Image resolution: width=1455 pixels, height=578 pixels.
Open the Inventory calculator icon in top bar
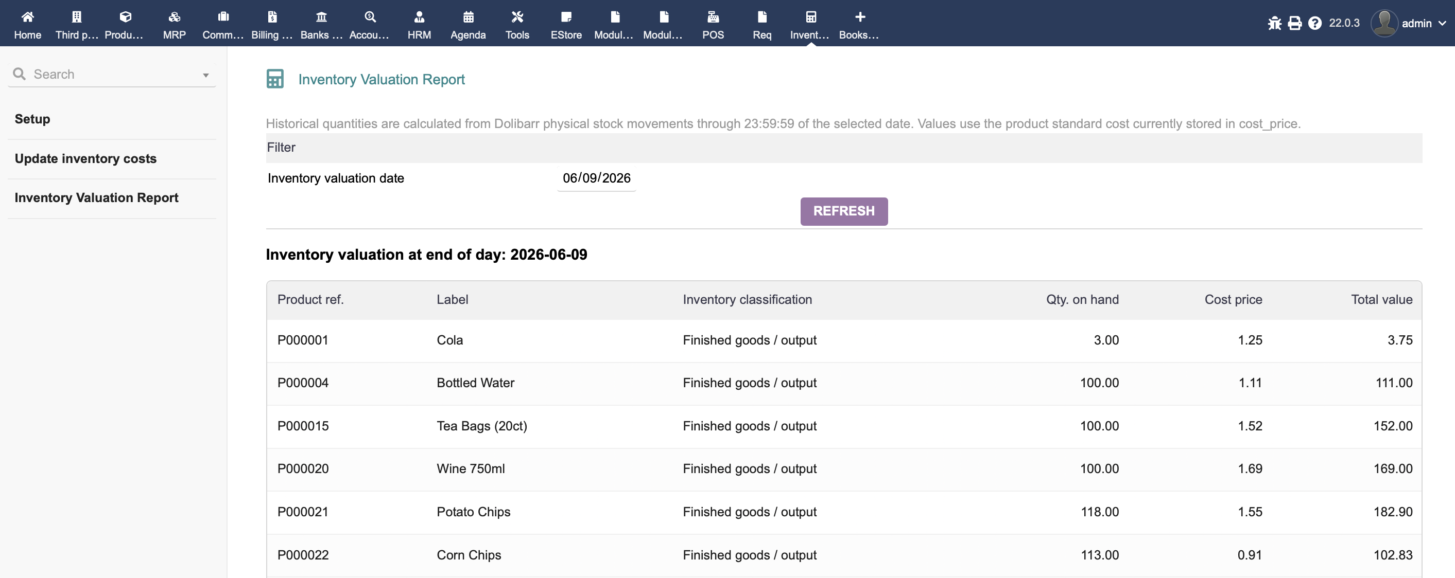coord(811,17)
